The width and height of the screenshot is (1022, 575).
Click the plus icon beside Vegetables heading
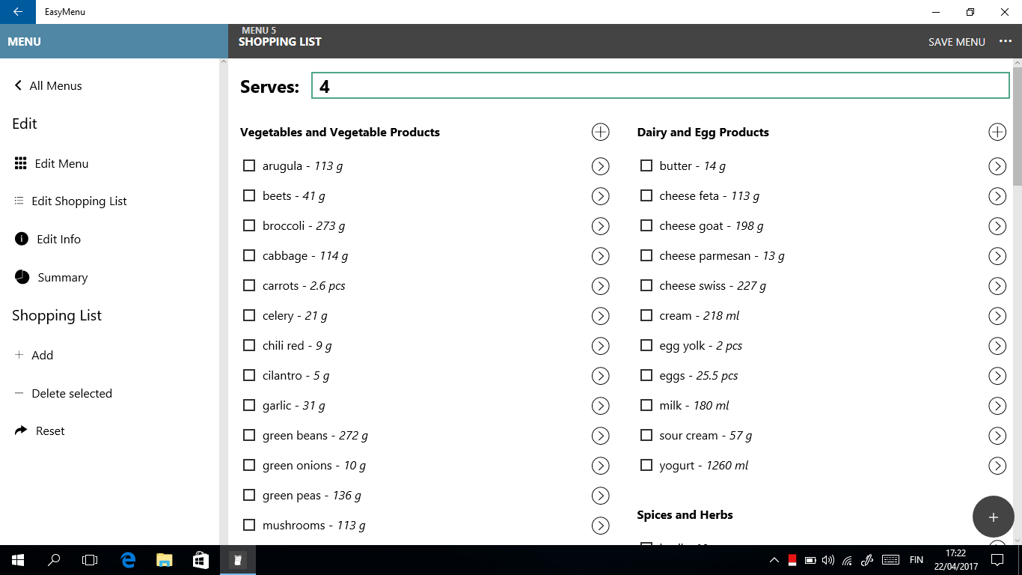click(x=600, y=133)
